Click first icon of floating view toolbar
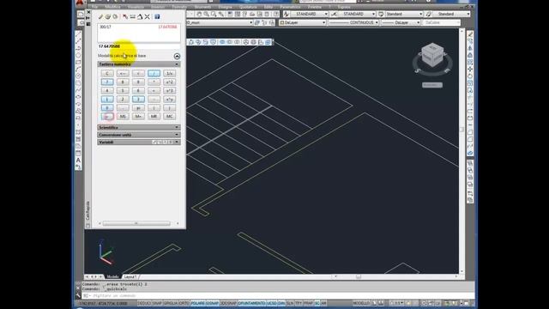The height and width of the screenshot is (309, 549). point(190,42)
